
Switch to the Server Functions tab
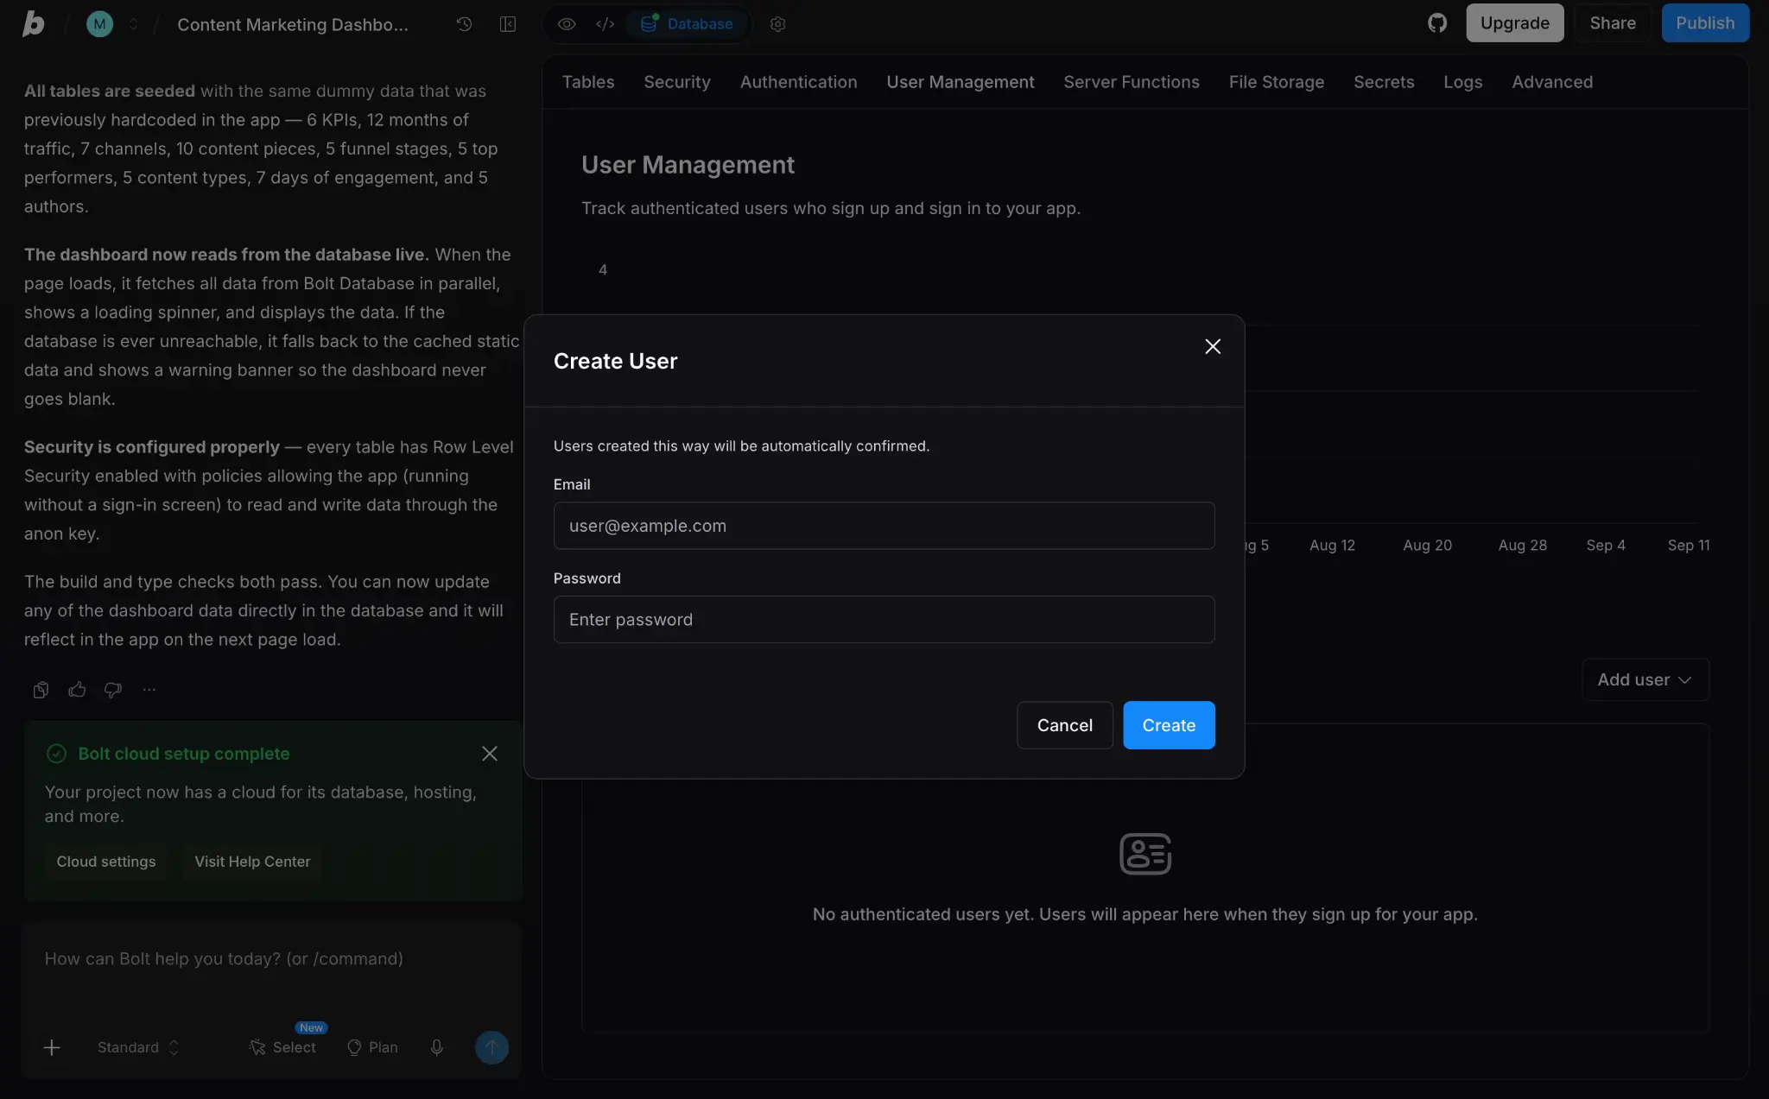(1131, 82)
